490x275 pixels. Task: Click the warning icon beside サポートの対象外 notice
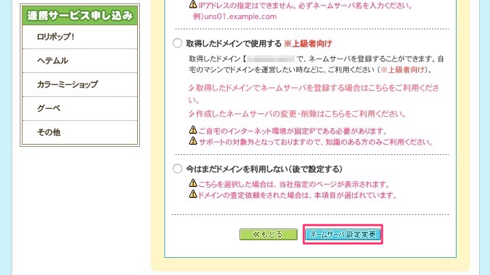pyautogui.click(x=193, y=141)
